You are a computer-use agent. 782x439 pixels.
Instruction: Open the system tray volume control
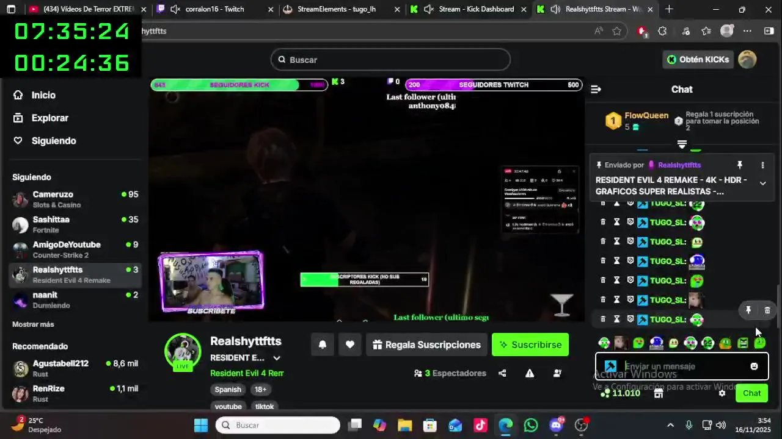coord(721,425)
